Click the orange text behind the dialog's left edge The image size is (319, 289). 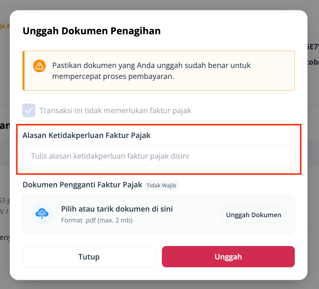coord(5,26)
